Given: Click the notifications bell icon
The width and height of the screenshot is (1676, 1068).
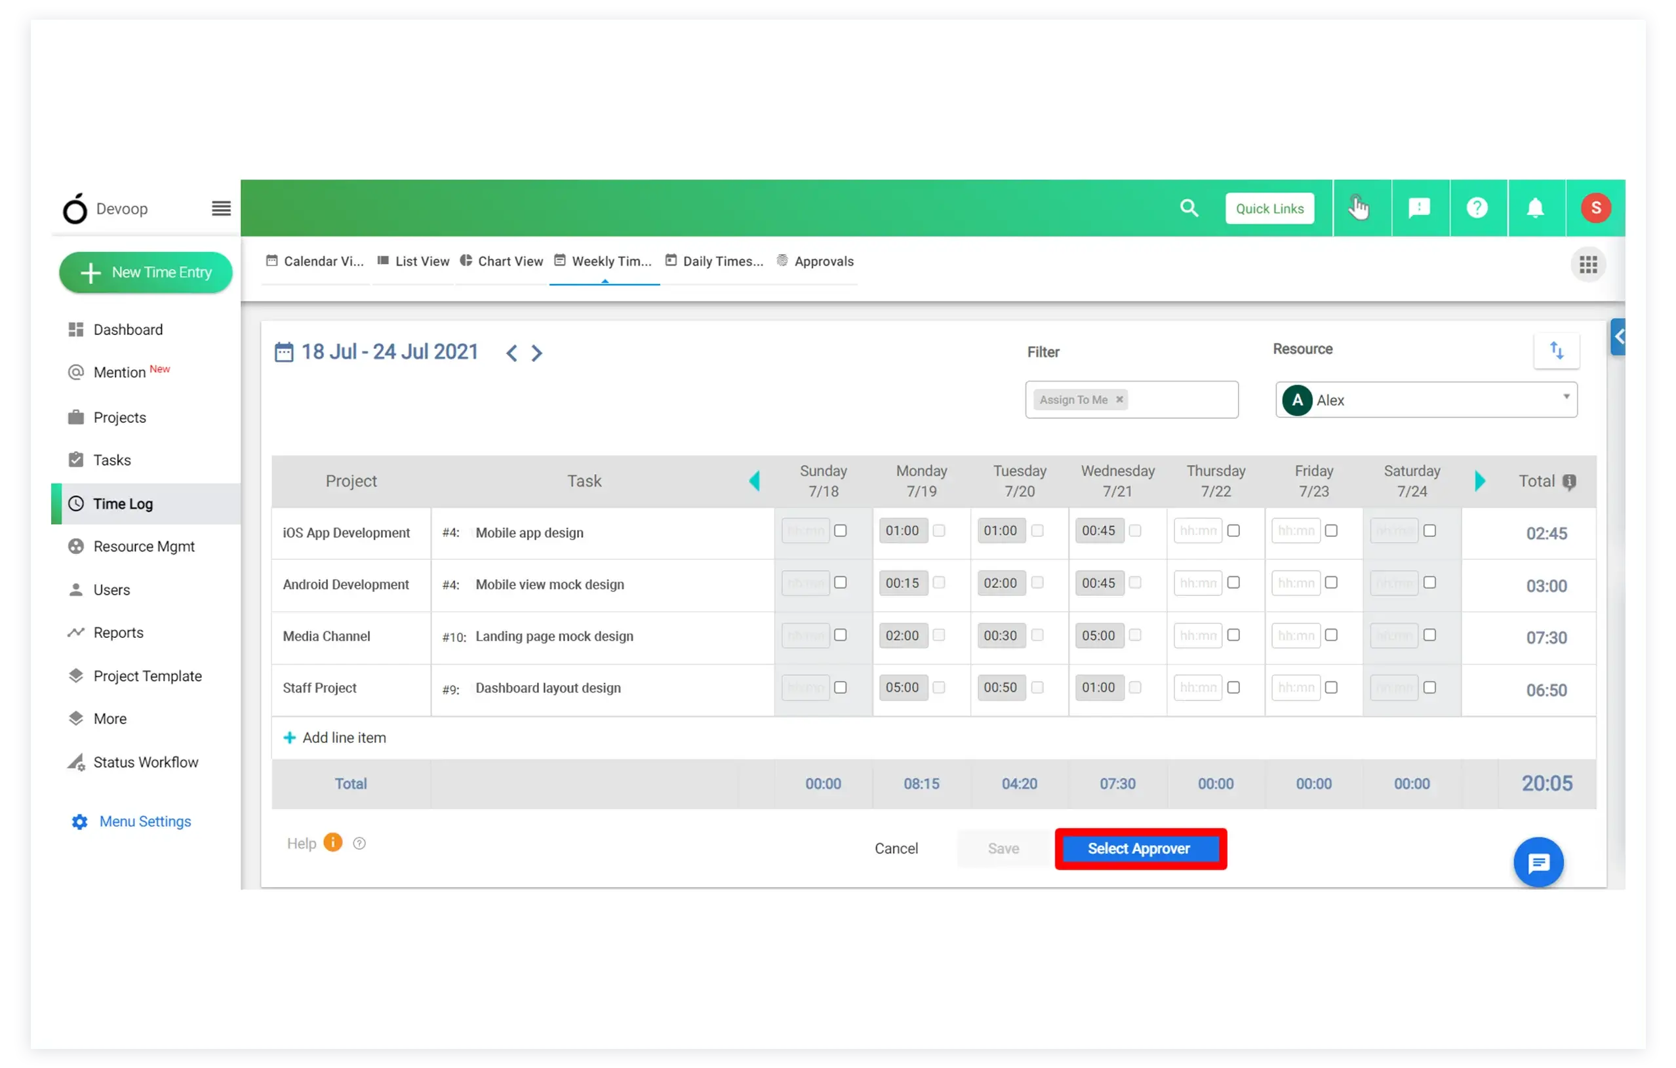Looking at the screenshot, I should tap(1537, 207).
